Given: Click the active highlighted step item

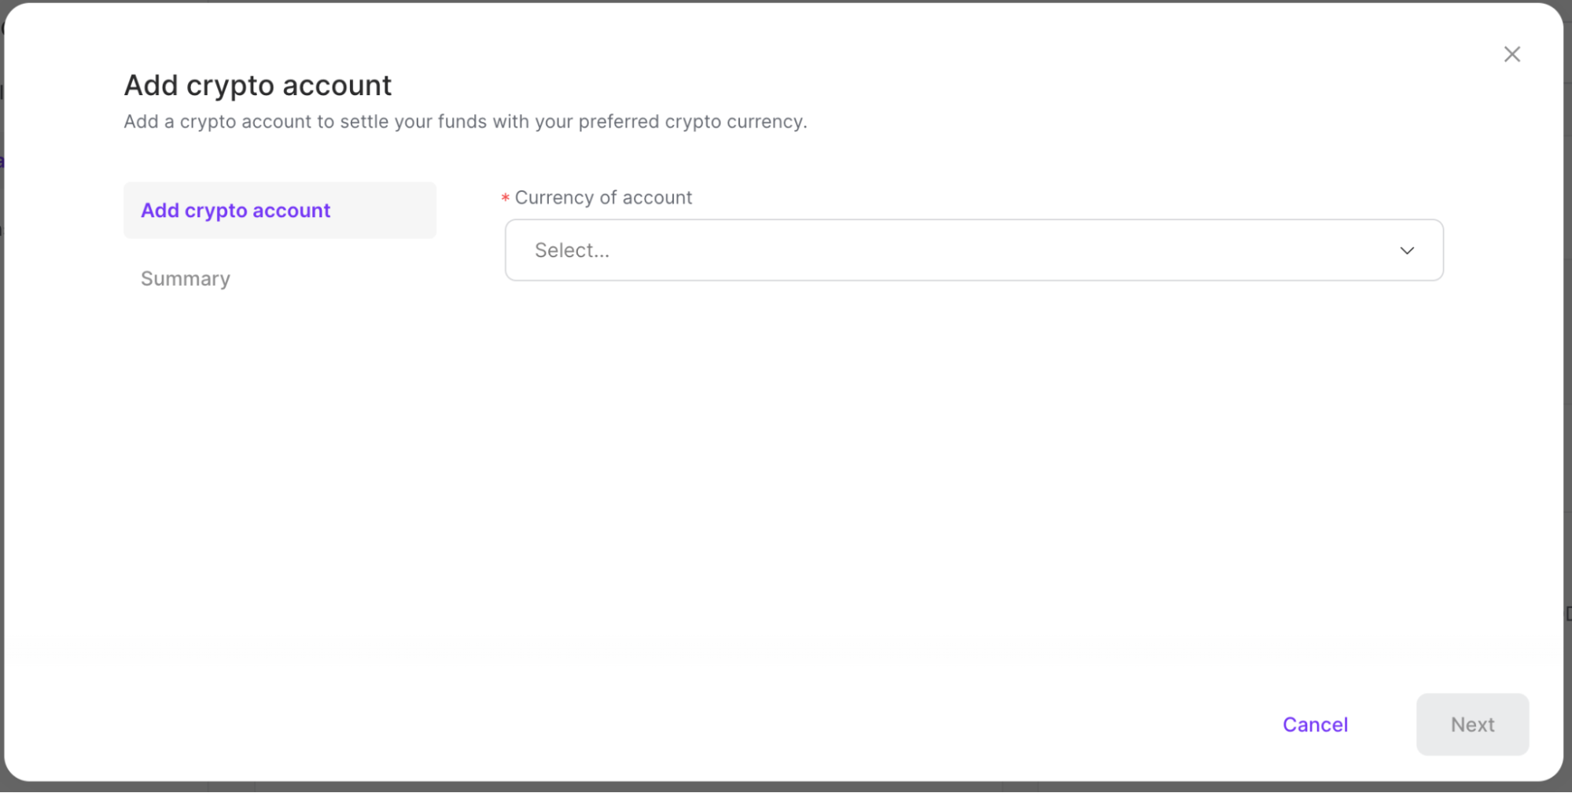Looking at the screenshot, I should coord(236,210).
